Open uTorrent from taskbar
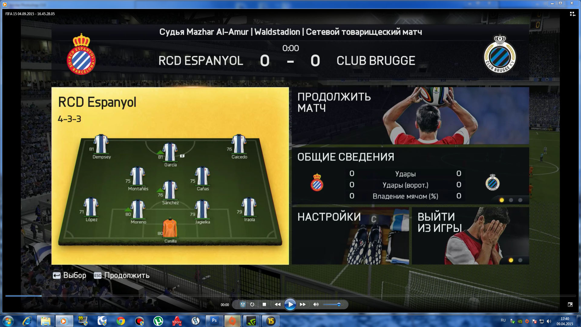Screen dimensions: 581x327 click(158, 321)
